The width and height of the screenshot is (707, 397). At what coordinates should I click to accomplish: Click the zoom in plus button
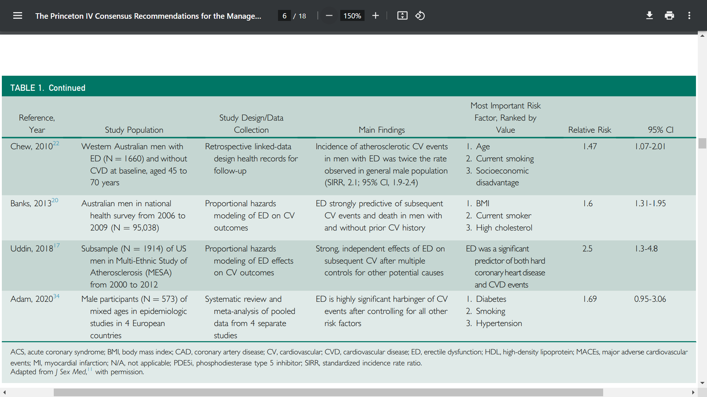click(x=376, y=16)
